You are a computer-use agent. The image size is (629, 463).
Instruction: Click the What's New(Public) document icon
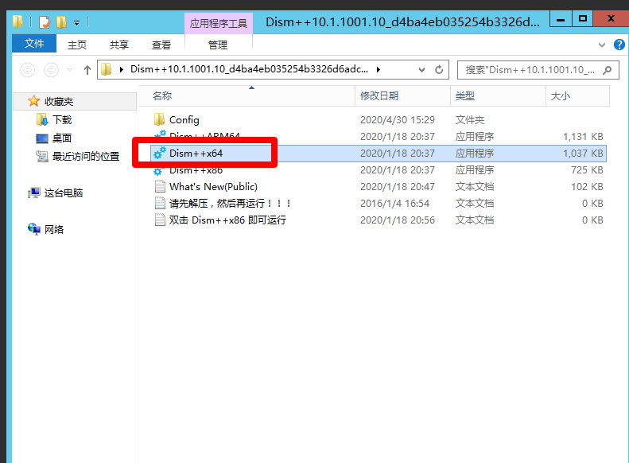[160, 186]
